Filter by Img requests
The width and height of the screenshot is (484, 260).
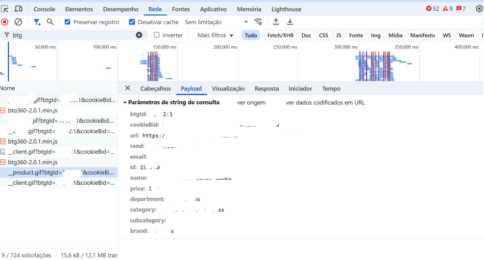[376, 35]
